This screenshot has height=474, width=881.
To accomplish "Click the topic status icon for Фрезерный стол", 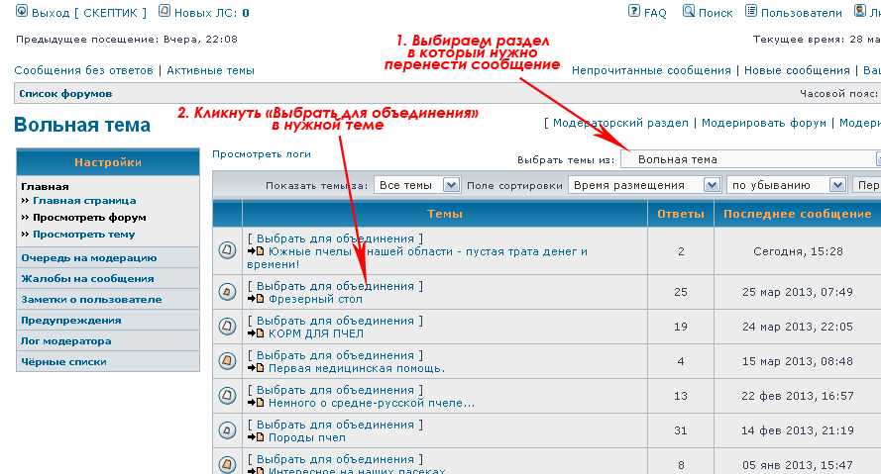I will point(227,292).
